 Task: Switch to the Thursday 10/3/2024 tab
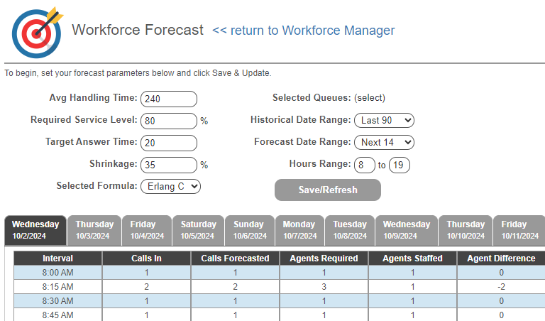tap(94, 230)
